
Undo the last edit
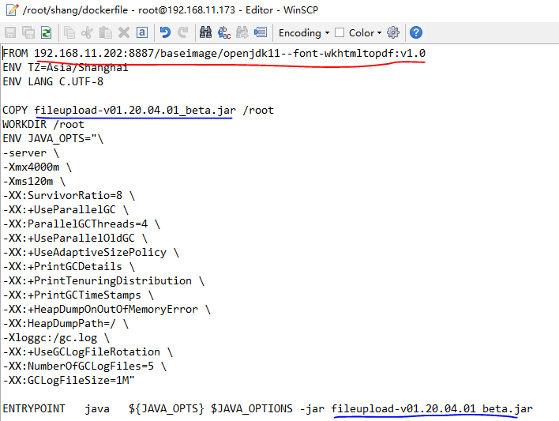click(x=165, y=32)
